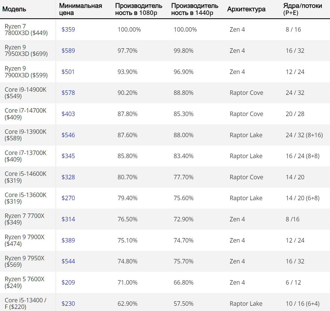
Task: Open the $314 price link for Ryzen 7 7700X
Action: click(x=68, y=219)
